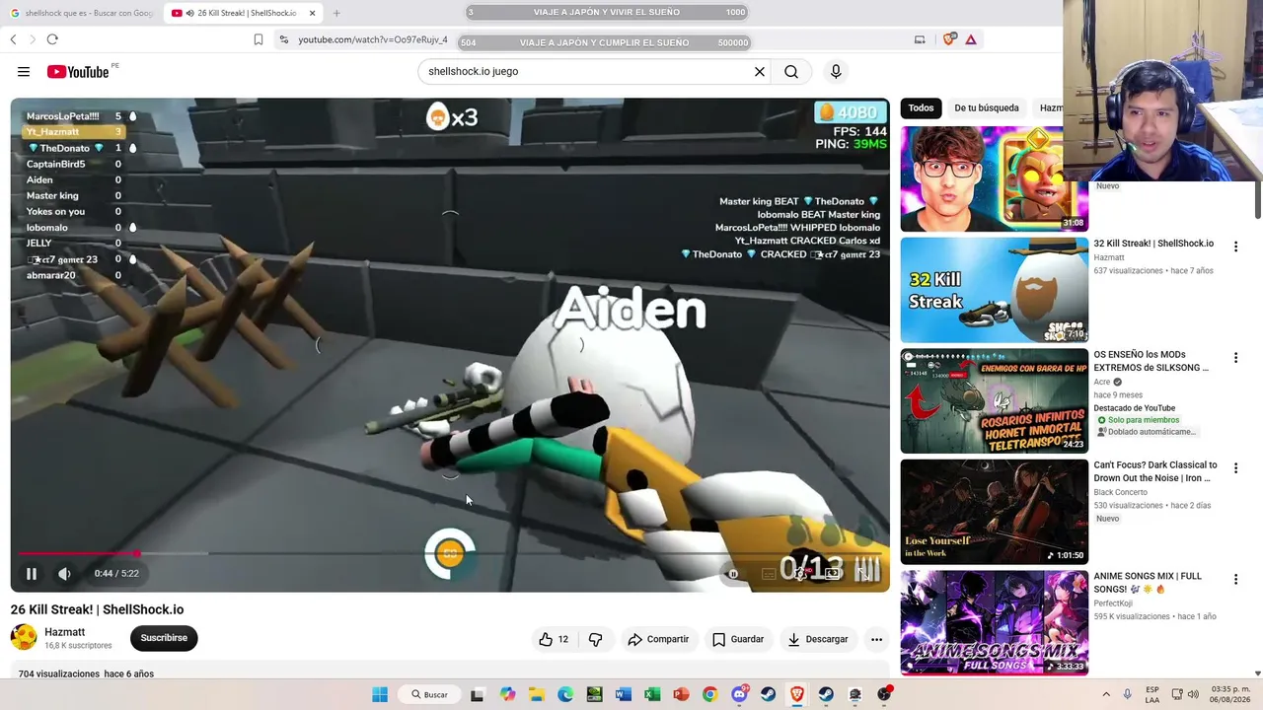Open the YouTube guide hamburger menu
This screenshot has height=710, width=1263.
[x=24, y=71]
